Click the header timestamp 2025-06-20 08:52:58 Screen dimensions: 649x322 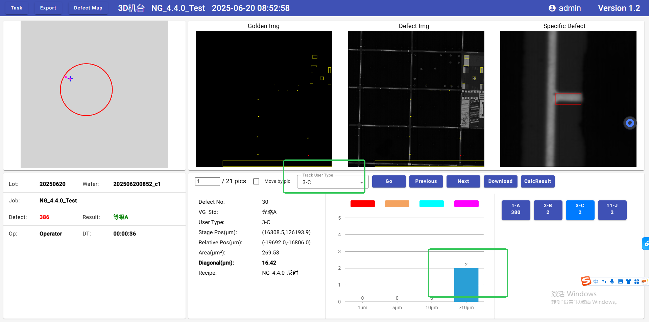pyautogui.click(x=251, y=8)
